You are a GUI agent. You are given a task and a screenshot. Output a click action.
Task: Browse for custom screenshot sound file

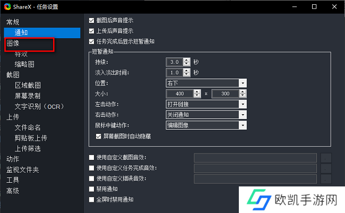[x=326, y=158]
